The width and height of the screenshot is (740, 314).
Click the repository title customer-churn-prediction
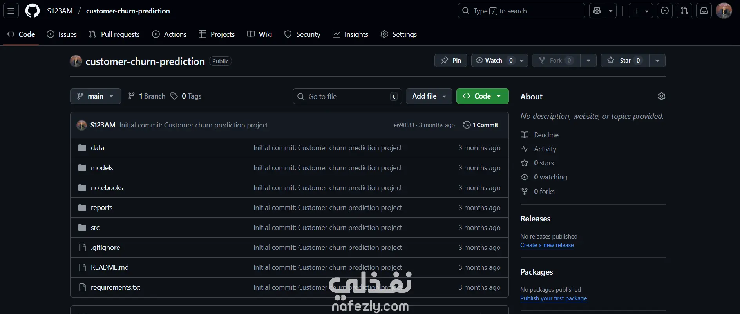click(145, 61)
